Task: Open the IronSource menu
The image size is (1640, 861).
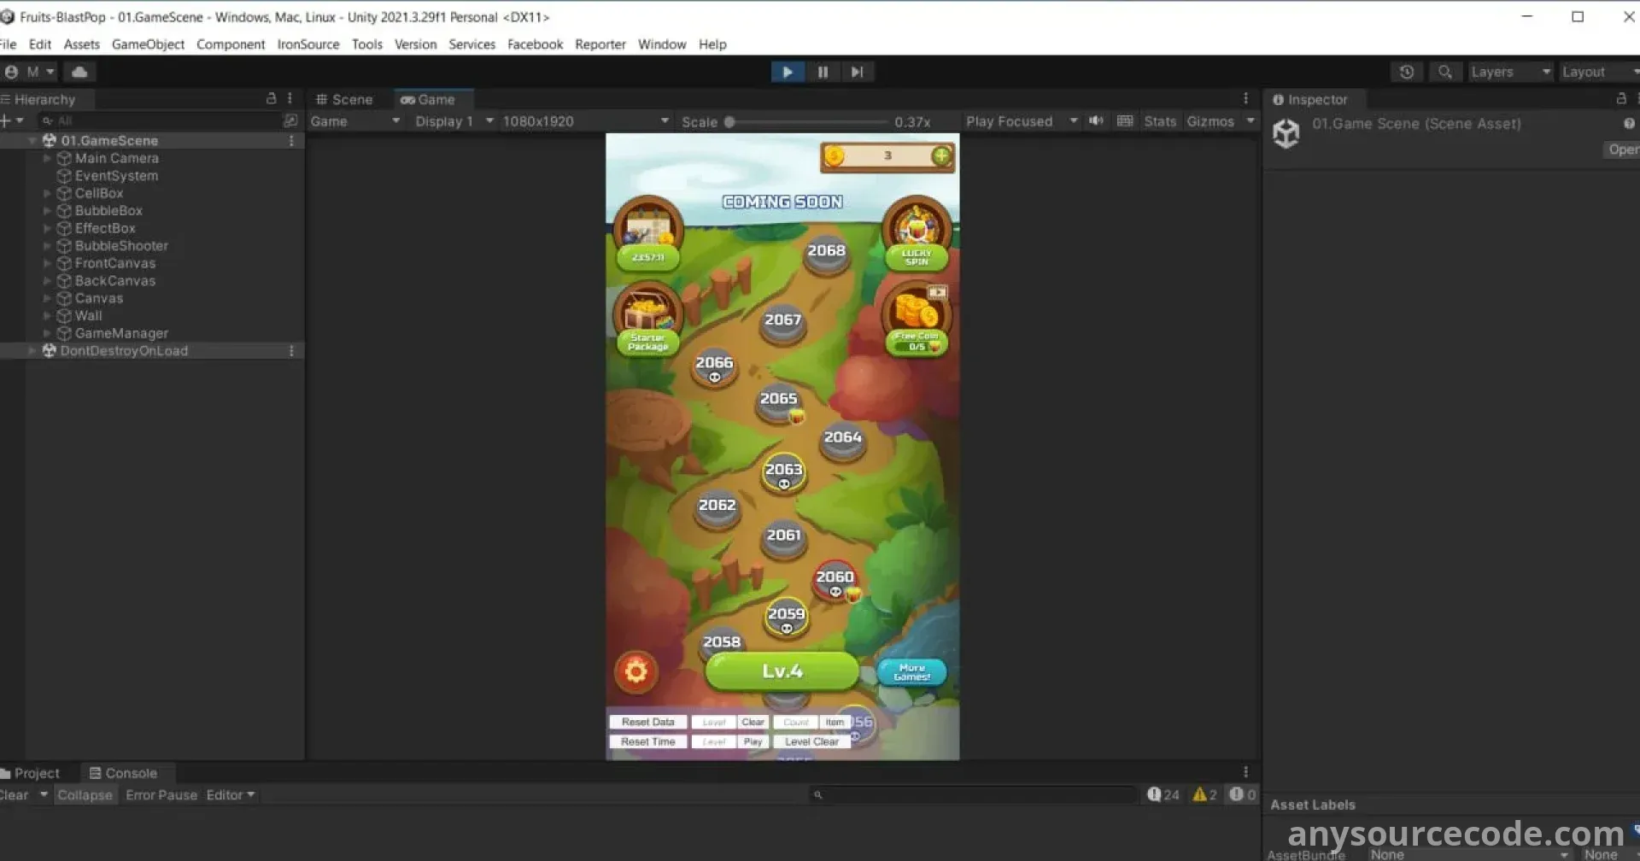Action: click(x=307, y=44)
